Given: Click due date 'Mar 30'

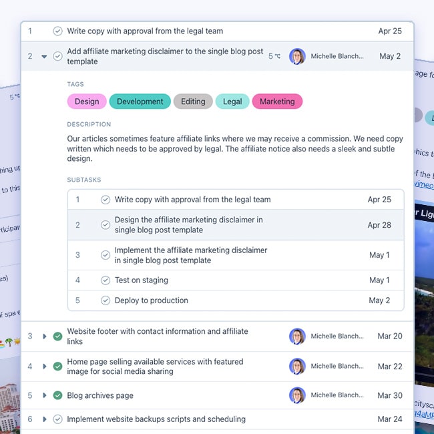Looking at the screenshot, I should 390,395.
